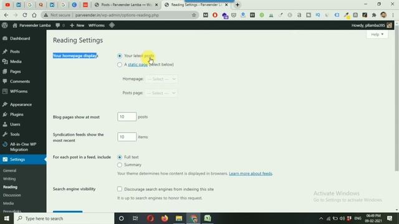
Task: Open File Explorer from the taskbar
Action: click(179, 218)
